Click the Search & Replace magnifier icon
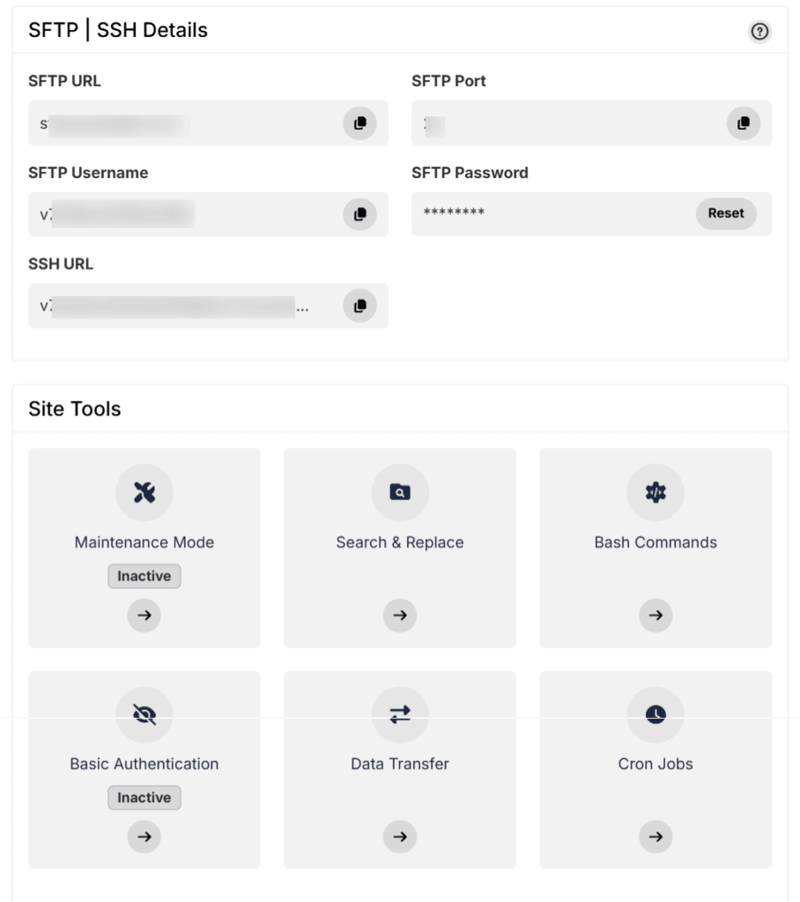800x902 pixels. pyautogui.click(x=399, y=492)
